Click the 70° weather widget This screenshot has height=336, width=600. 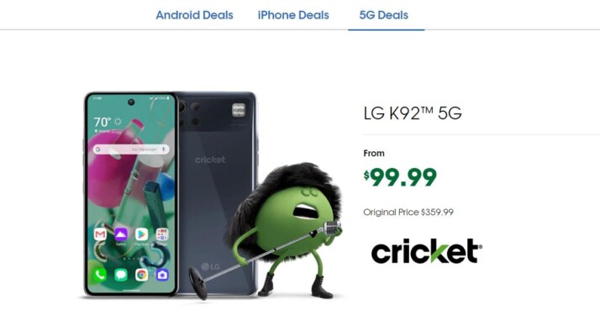(x=108, y=122)
